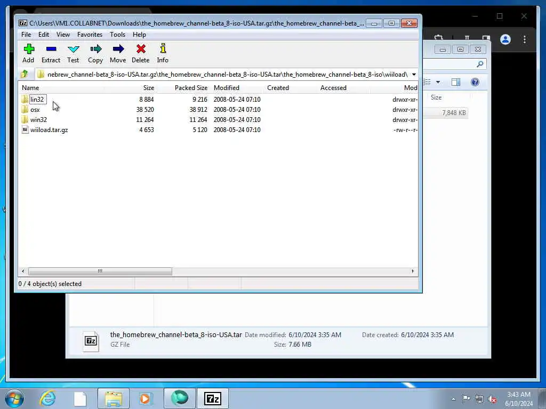The width and height of the screenshot is (546, 409).
Task: Open Windows Explorer from taskbar
Action: click(x=114, y=398)
